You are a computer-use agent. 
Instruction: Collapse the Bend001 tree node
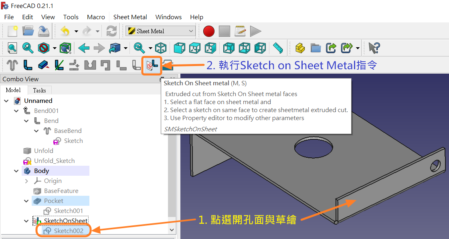click(16, 111)
